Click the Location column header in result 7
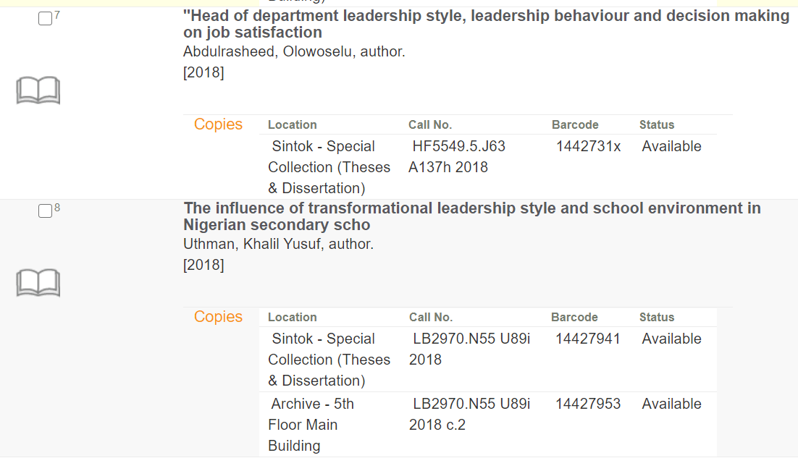This screenshot has height=458, width=798. click(x=293, y=125)
